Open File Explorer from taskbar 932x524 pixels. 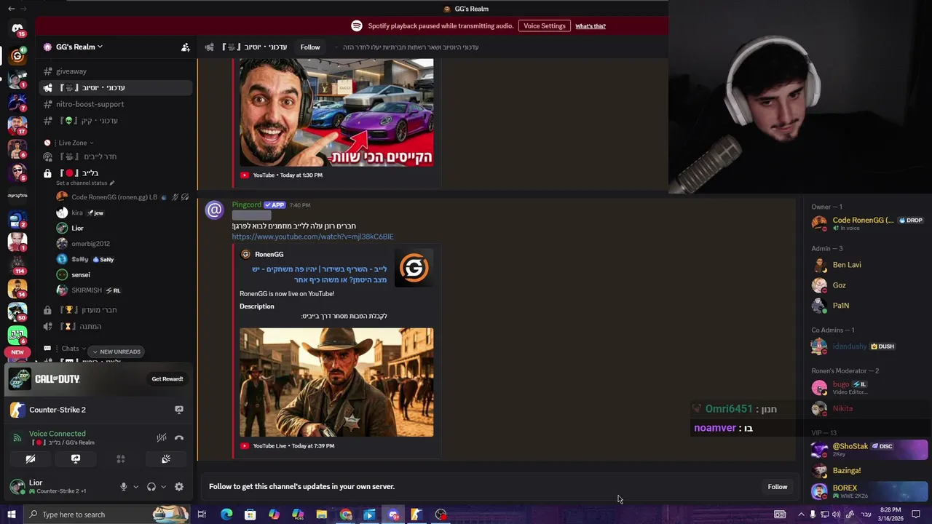321,515
